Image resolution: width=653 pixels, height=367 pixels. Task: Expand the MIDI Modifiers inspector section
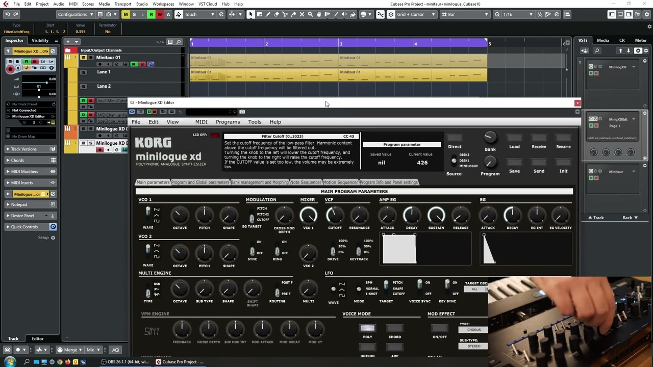tap(31, 172)
